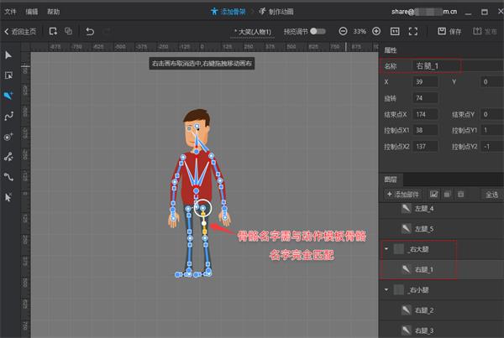This screenshot has width=504, height=338.
Task: Switch to the 制作动画 tab
Action: [x=276, y=12]
